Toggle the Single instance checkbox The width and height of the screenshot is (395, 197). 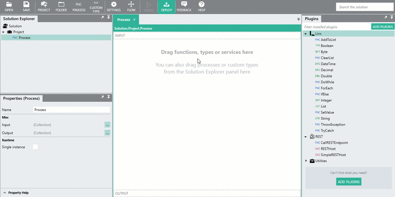[35, 147]
